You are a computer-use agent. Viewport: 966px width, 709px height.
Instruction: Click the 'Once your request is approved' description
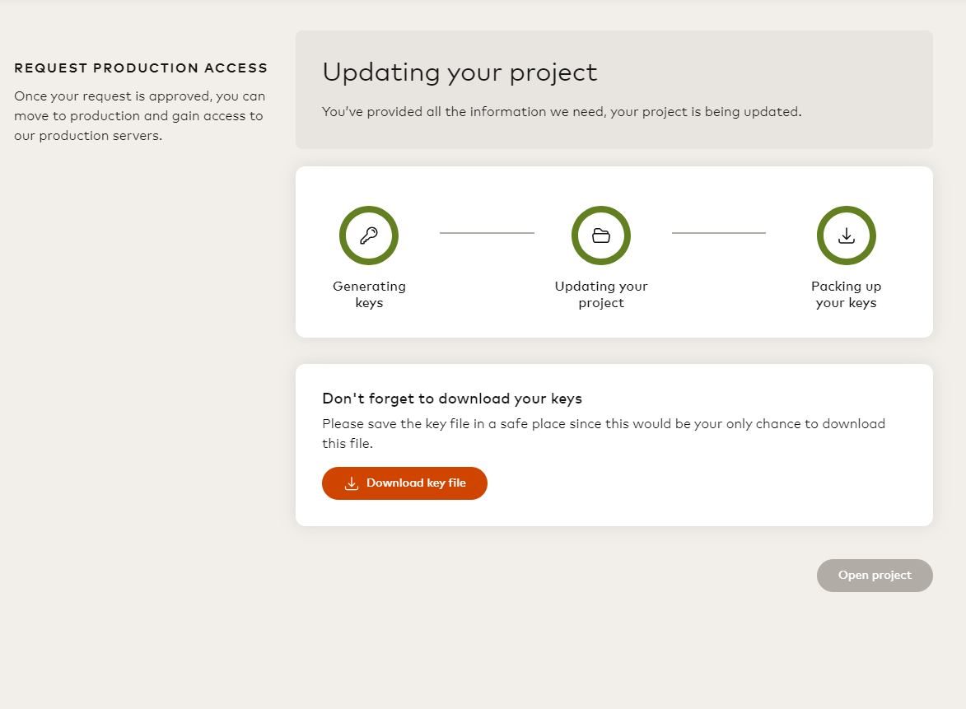[139, 116]
